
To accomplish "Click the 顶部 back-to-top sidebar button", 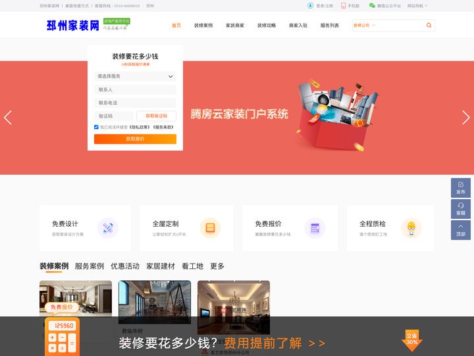I will point(461,230).
